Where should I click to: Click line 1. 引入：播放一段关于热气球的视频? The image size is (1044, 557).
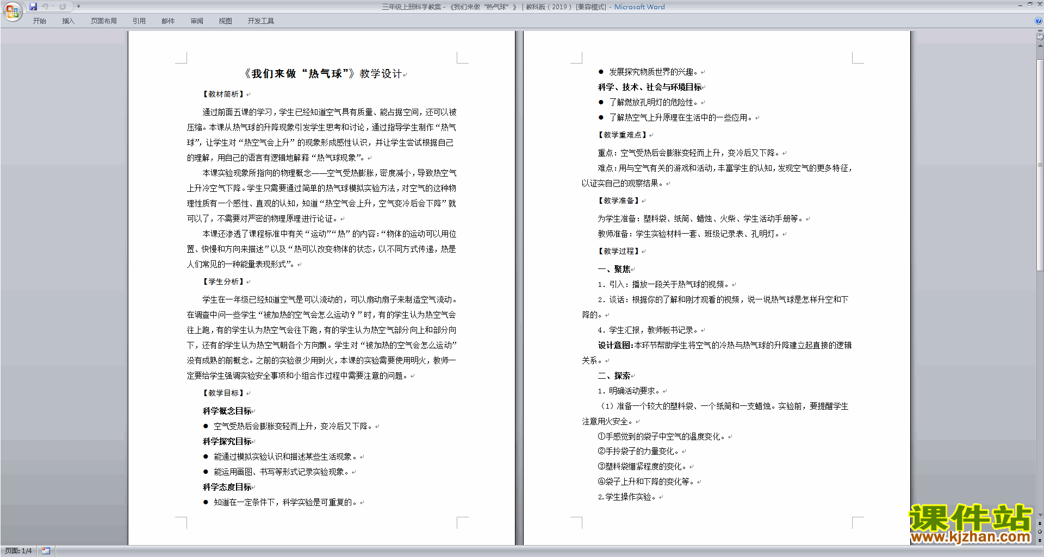point(664,284)
